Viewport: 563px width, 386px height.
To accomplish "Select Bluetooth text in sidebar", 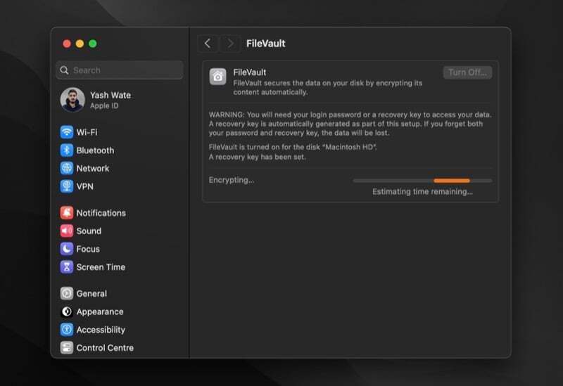I will coord(95,150).
